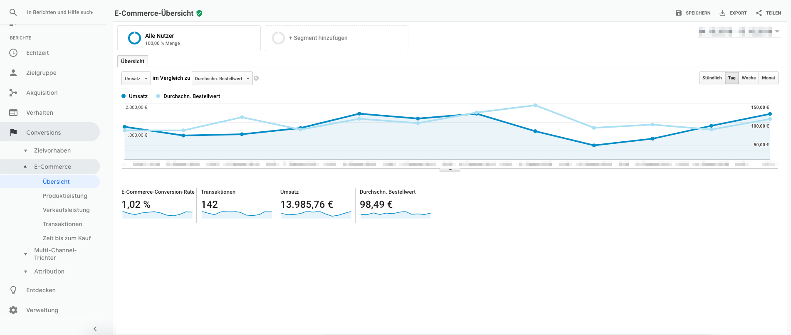Select Monat granularity
791x335 pixels.
pos(769,78)
